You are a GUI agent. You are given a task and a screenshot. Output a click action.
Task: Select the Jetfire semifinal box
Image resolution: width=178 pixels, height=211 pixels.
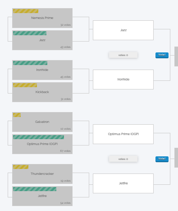tap(123, 183)
